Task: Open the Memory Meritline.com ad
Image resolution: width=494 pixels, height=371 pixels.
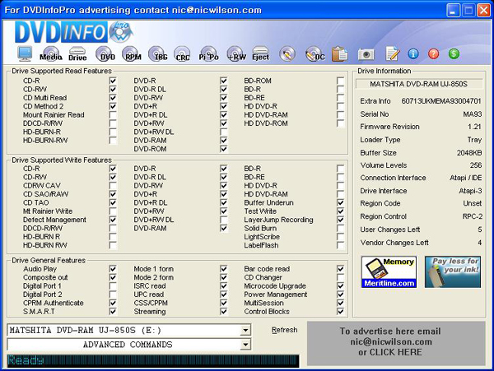Action: pos(389,272)
